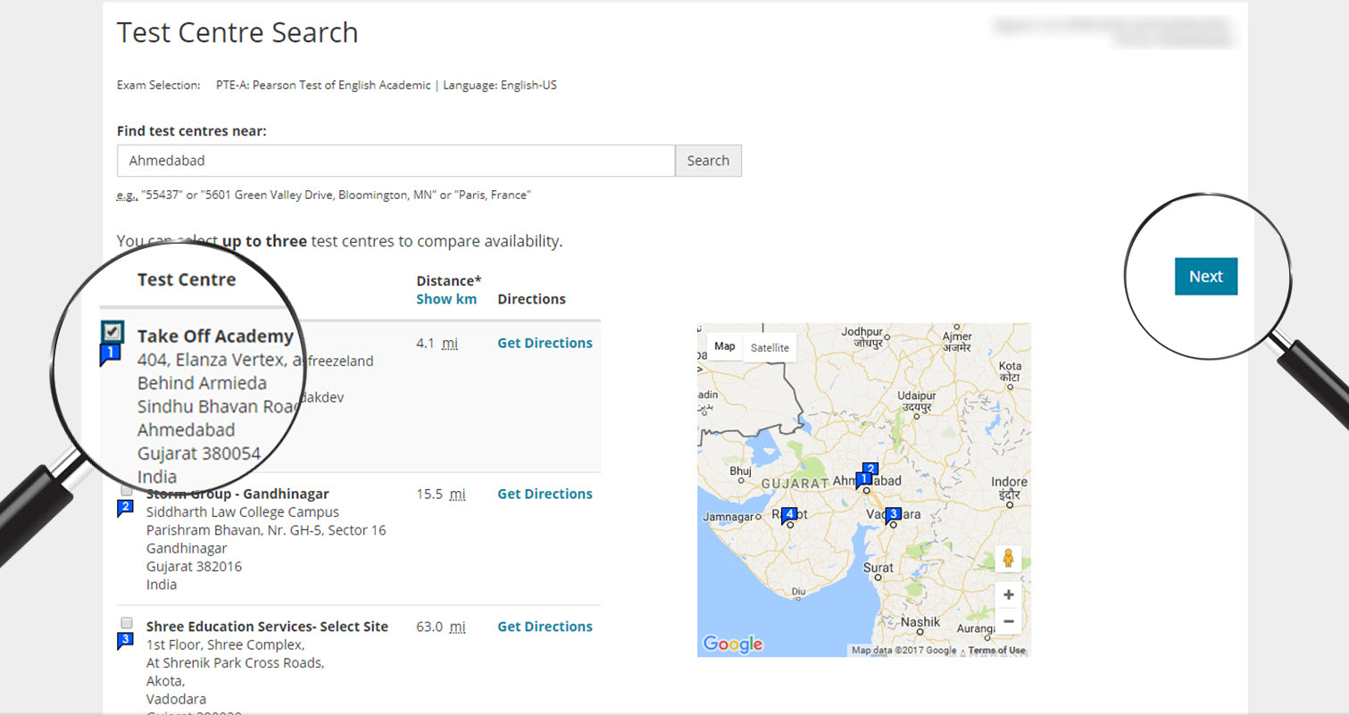Select the Shree Education Services checkbox
The height and width of the screenshot is (715, 1349).
tap(127, 622)
